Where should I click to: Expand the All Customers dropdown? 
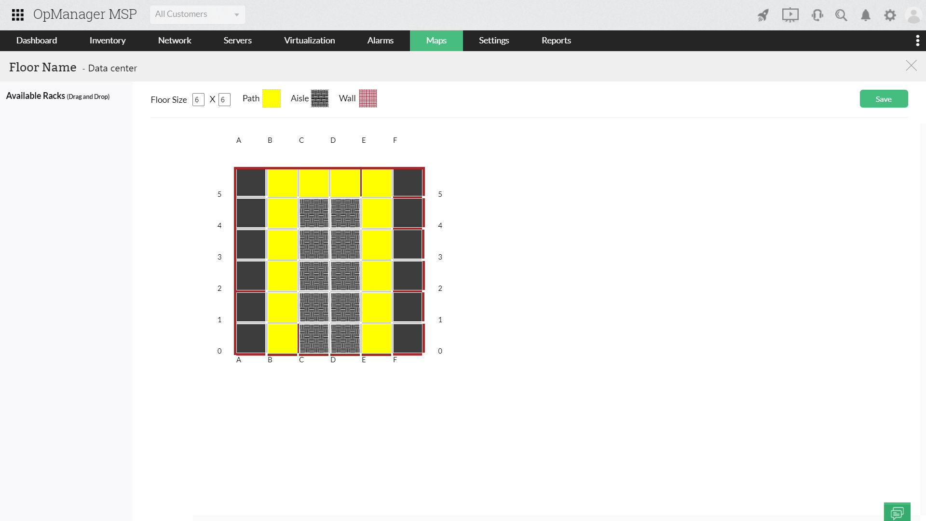197,14
